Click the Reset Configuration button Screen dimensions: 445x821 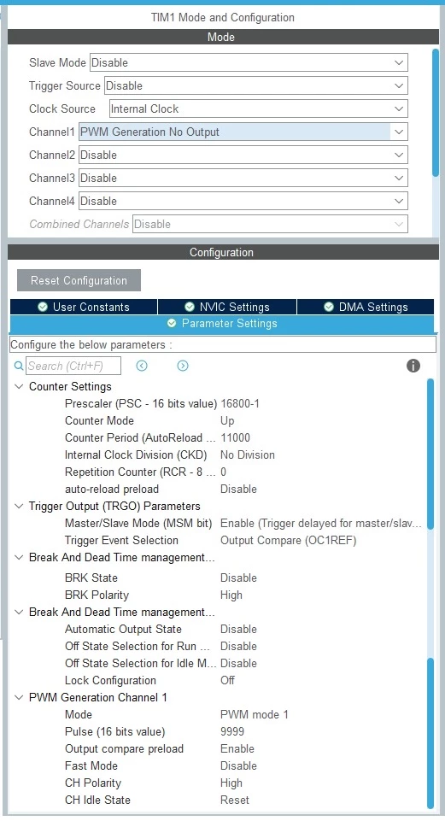tap(79, 281)
